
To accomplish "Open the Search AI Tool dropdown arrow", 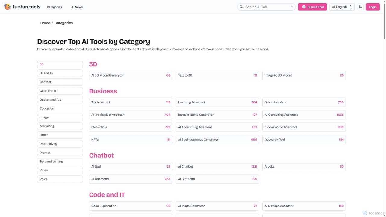I will [292, 7].
